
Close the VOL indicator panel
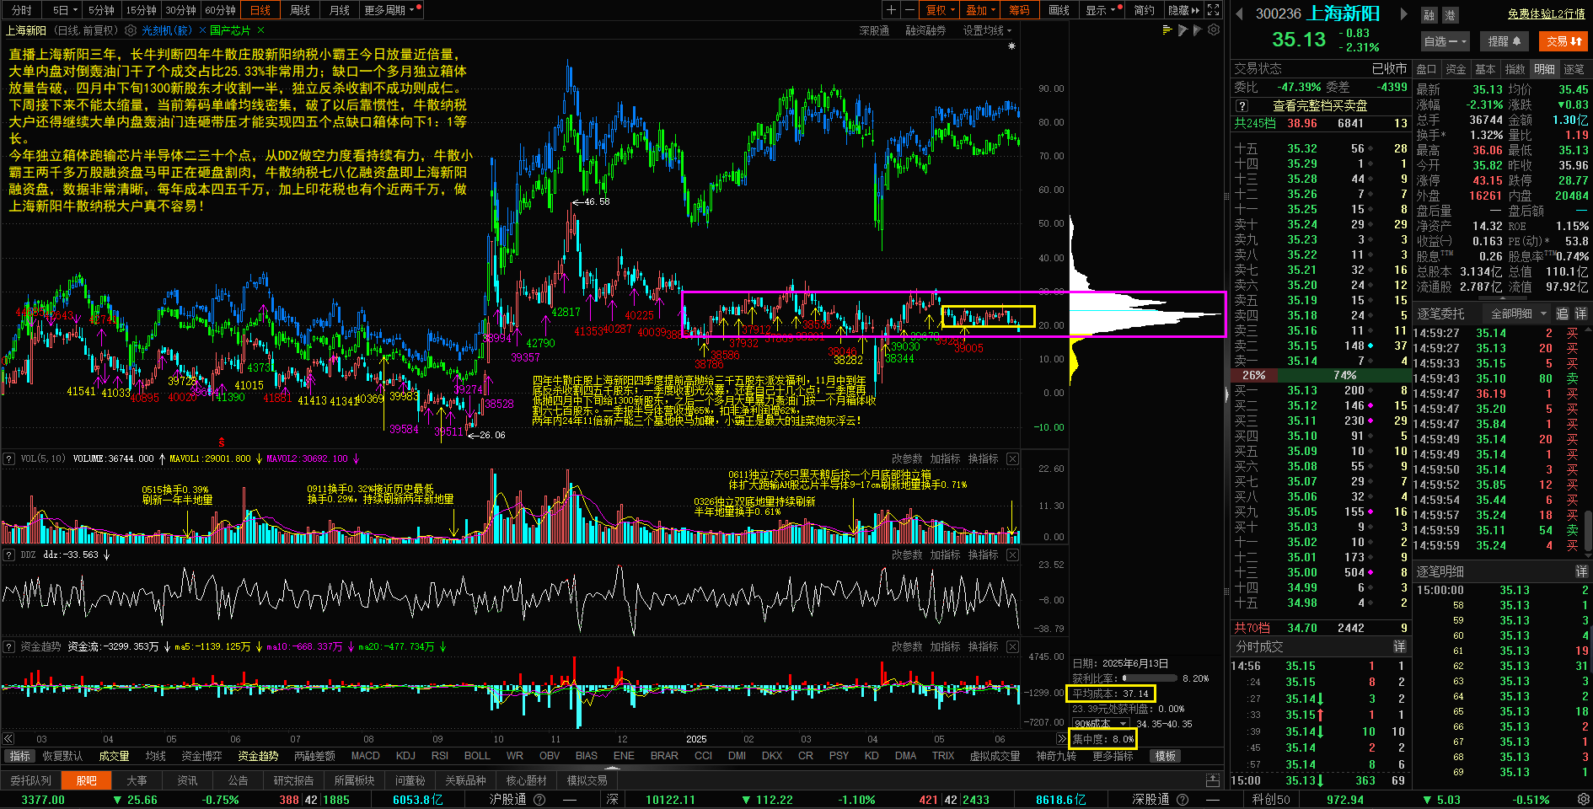(x=1012, y=458)
